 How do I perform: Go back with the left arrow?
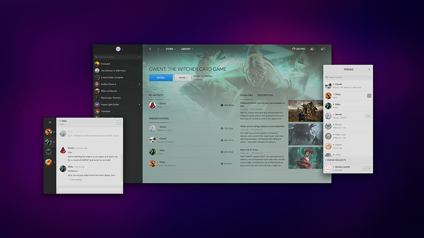point(150,49)
